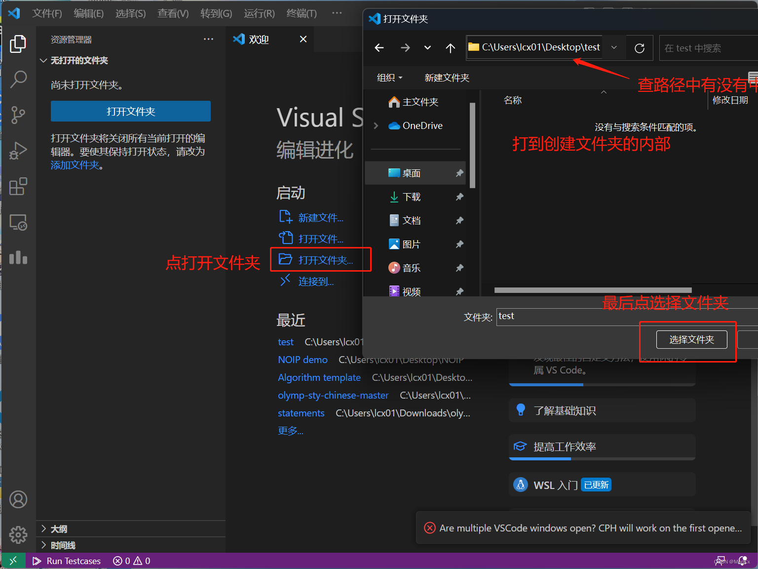
Task: Open Run and Debug view
Action: tap(18, 151)
